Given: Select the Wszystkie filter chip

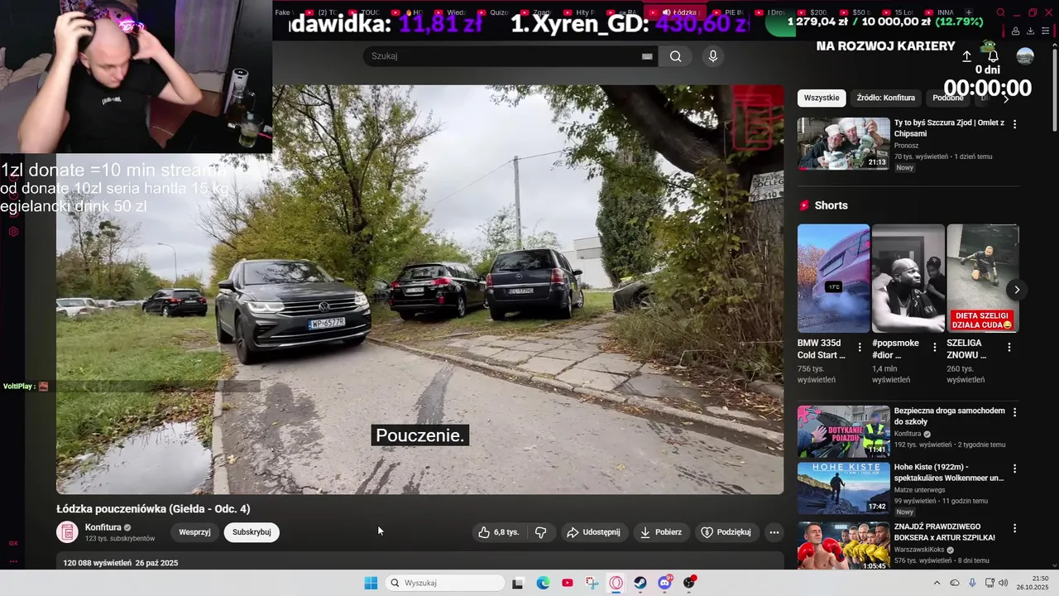Looking at the screenshot, I should click(822, 98).
